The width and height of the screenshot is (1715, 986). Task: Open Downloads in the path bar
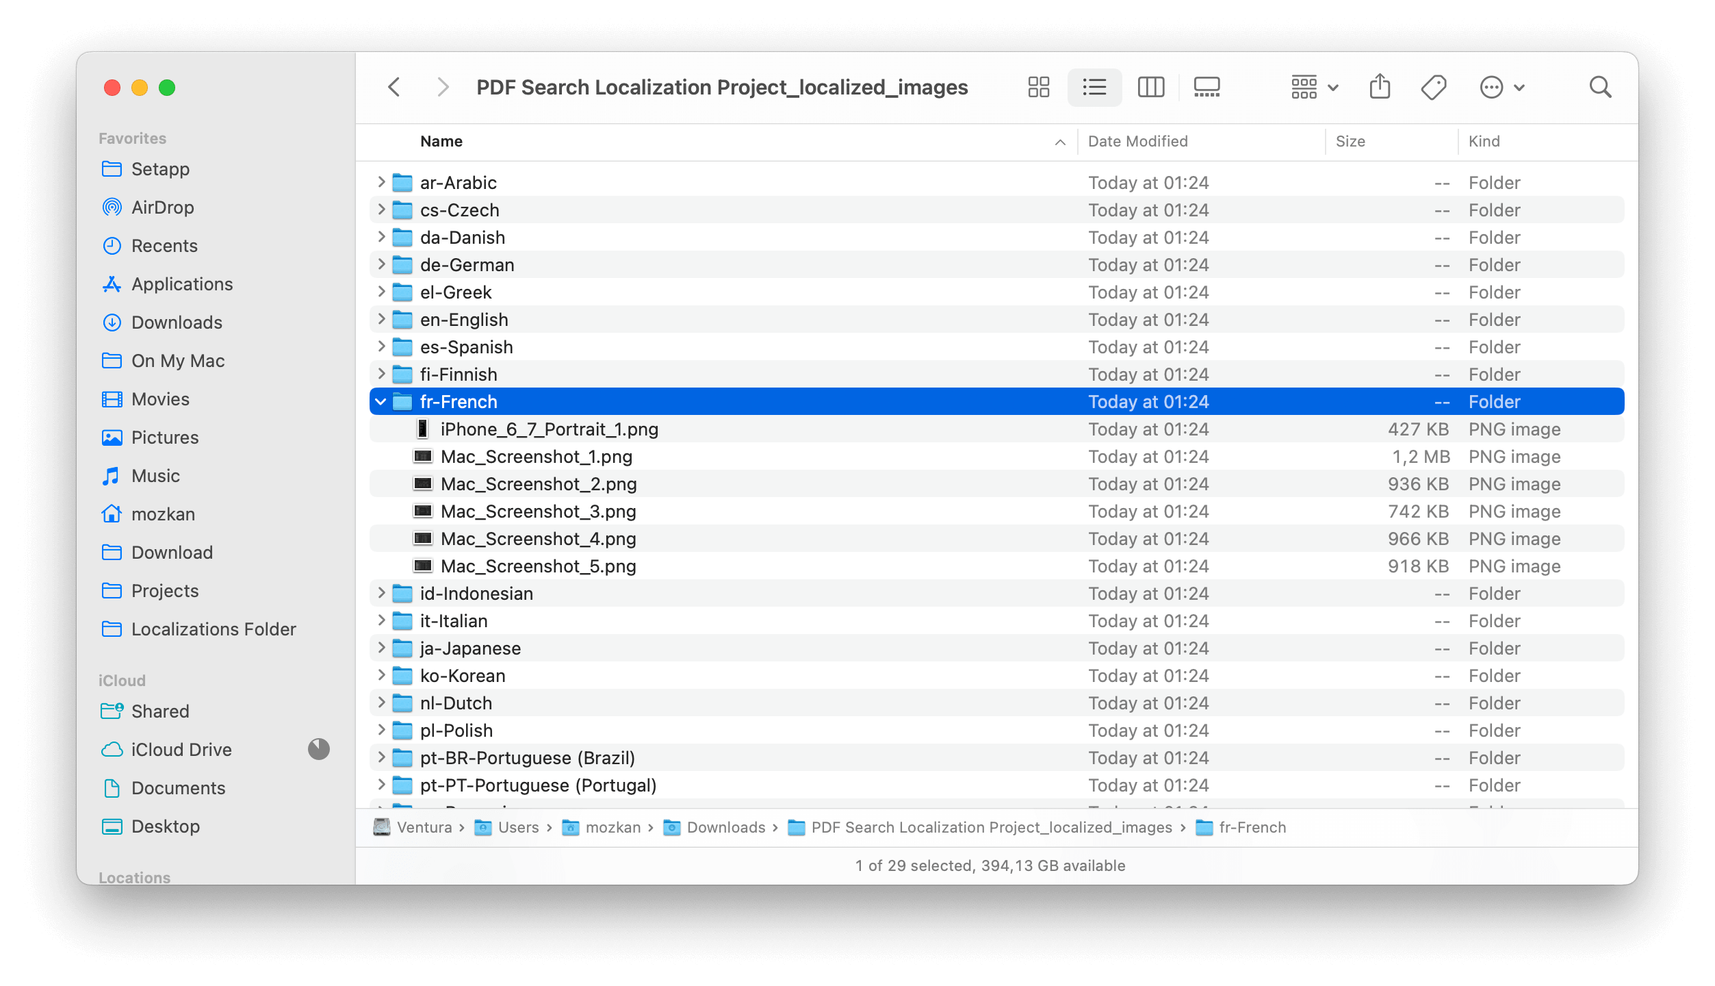coord(725,827)
